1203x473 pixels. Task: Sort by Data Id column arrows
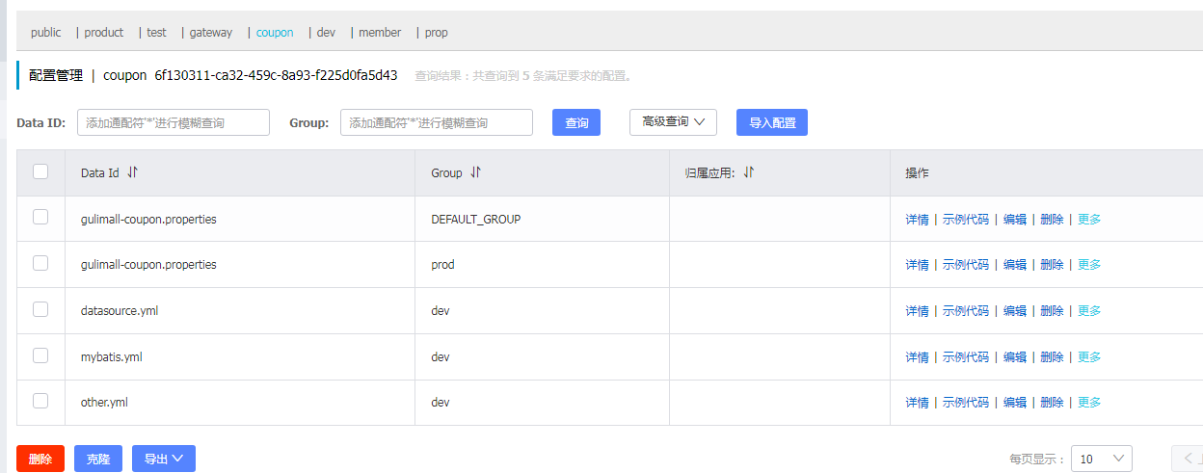click(x=133, y=172)
